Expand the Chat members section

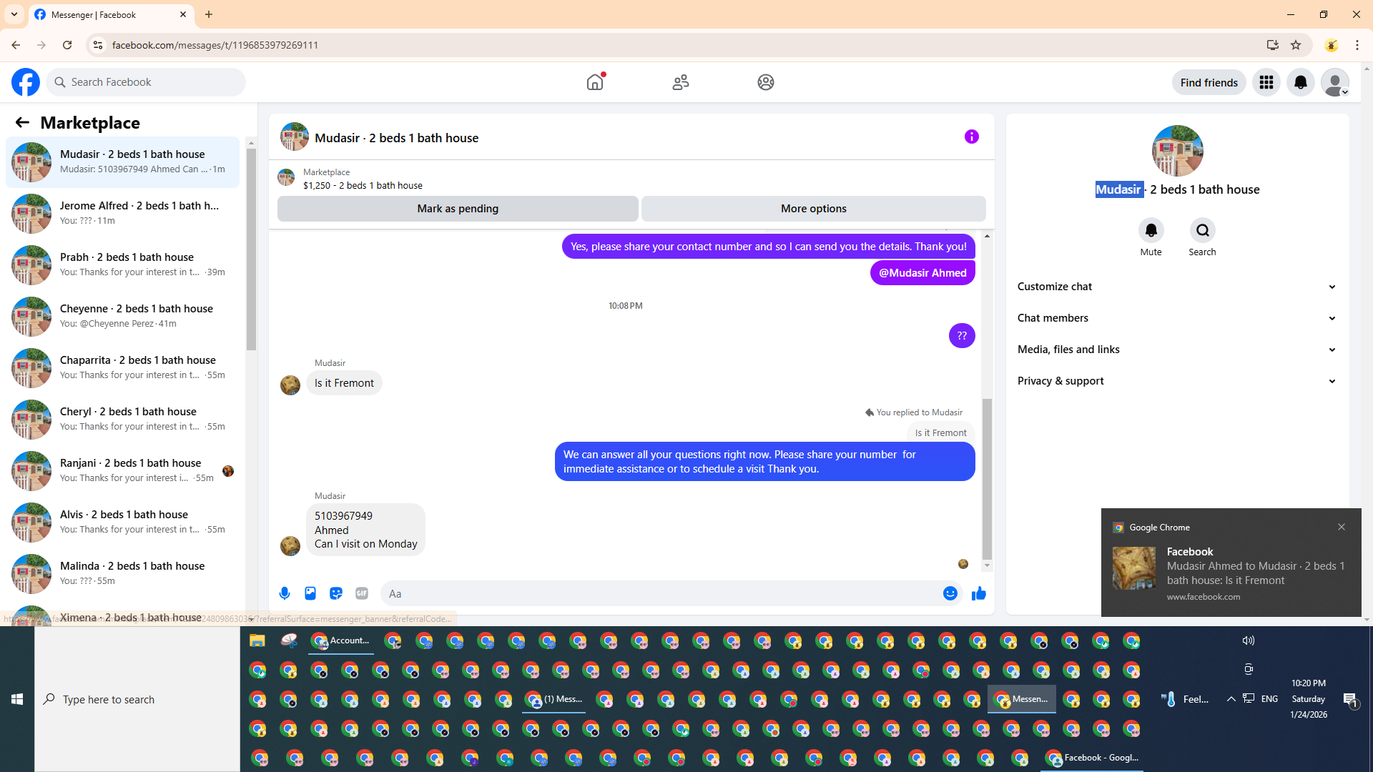pyautogui.click(x=1176, y=318)
